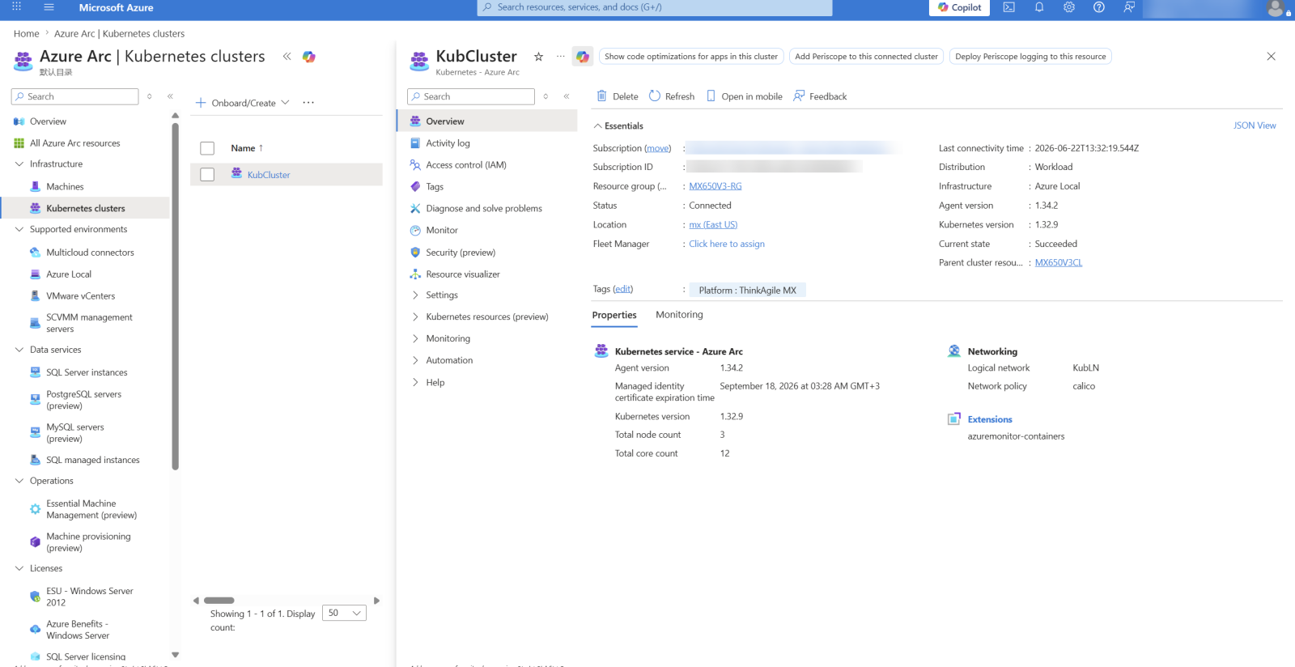Select all clusters header checkbox
The image size is (1295, 667).
point(207,148)
